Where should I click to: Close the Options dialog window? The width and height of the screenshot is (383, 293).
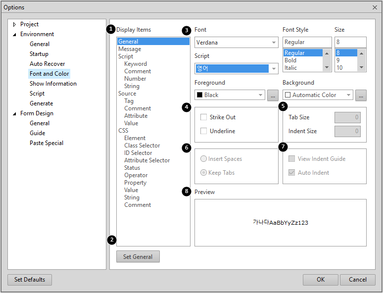pos(375,7)
